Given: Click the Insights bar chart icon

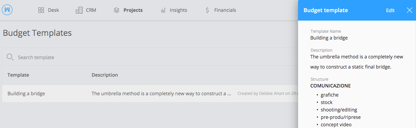Looking at the screenshot, I should 163,10.
